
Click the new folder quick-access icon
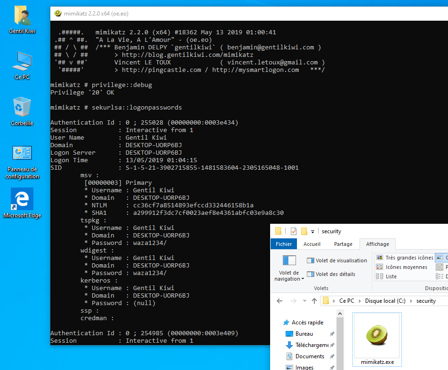click(304, 231)
